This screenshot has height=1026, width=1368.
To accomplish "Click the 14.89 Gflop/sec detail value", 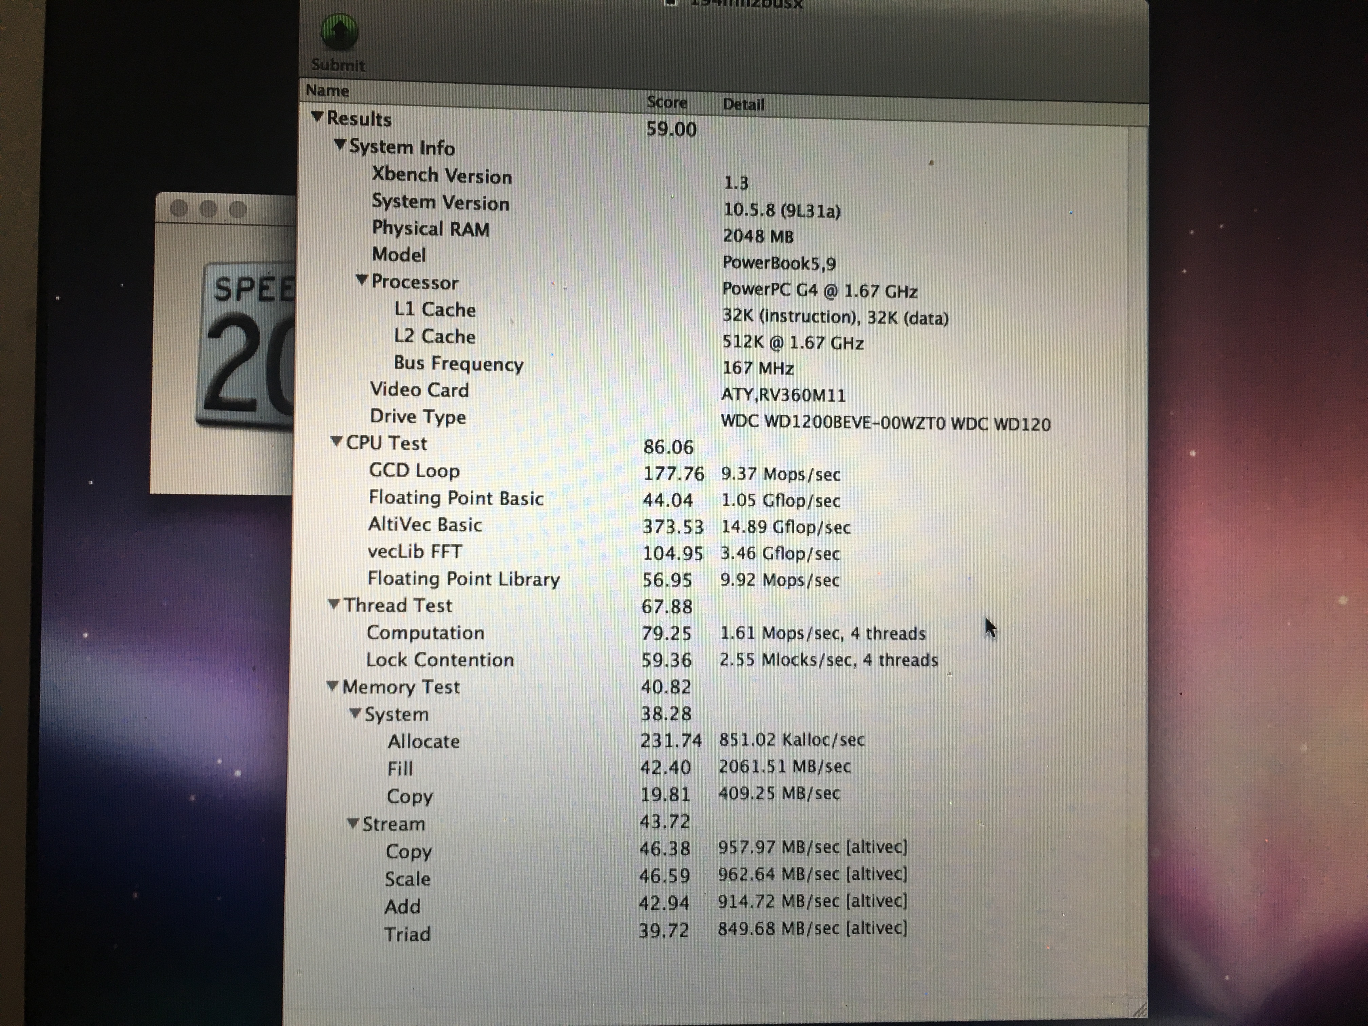I will (x=785, y=527).
